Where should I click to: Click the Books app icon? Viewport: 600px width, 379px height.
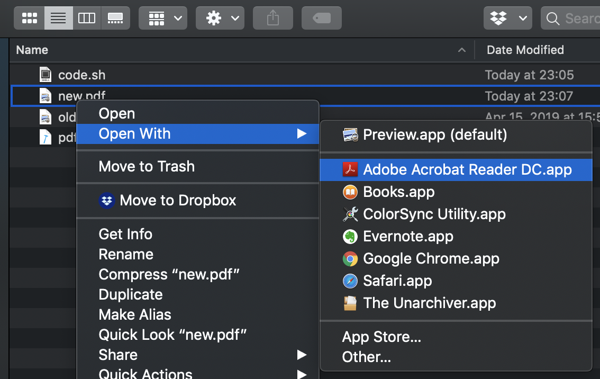350,192
